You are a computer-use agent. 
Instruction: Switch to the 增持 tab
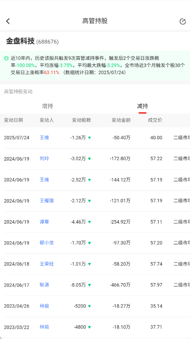click(x=47, y=106)
